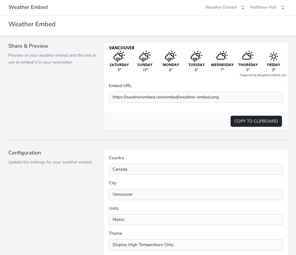Click Monday's rain cloud icon
The image size is (296, 255).
coord(171,56)
